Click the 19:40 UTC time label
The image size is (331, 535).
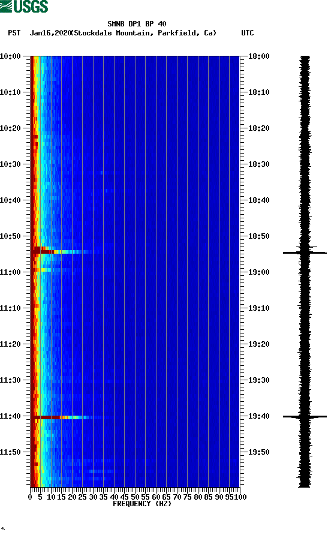pos(259,416)
